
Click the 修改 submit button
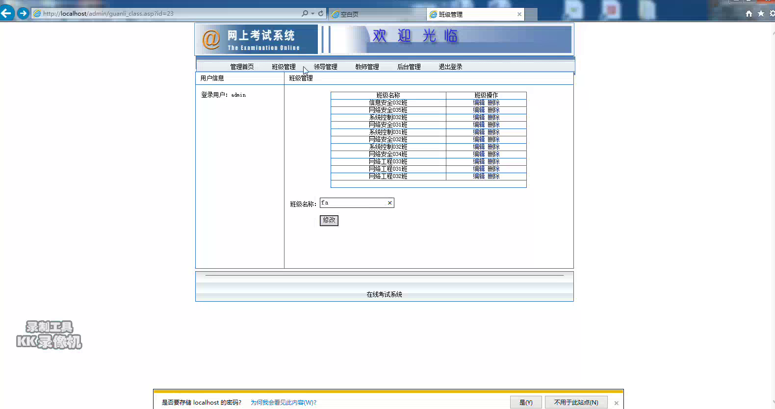(x=329, y=220)
